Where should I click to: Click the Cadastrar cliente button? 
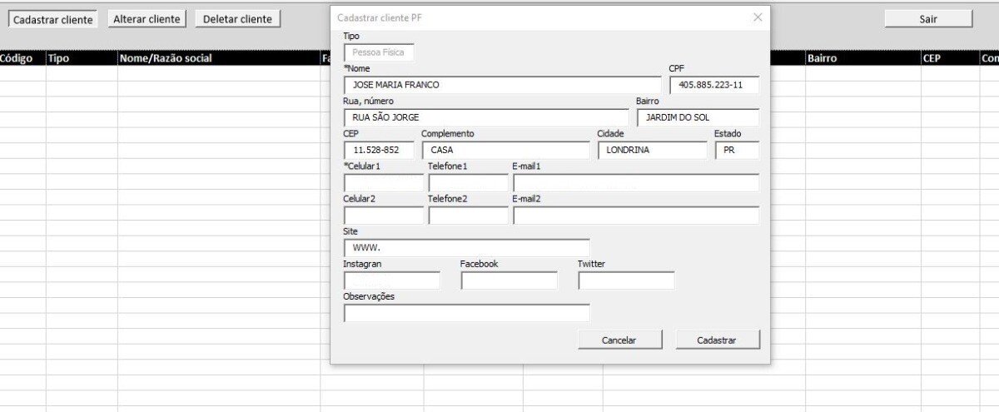[53, 19]
